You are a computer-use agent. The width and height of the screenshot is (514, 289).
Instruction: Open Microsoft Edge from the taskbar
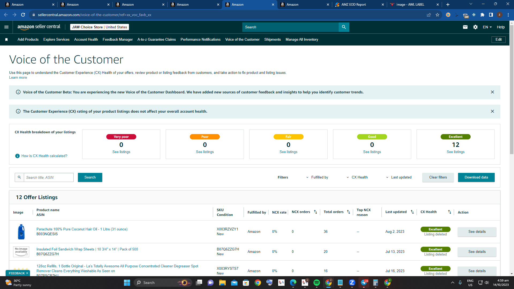click(293, 283)
